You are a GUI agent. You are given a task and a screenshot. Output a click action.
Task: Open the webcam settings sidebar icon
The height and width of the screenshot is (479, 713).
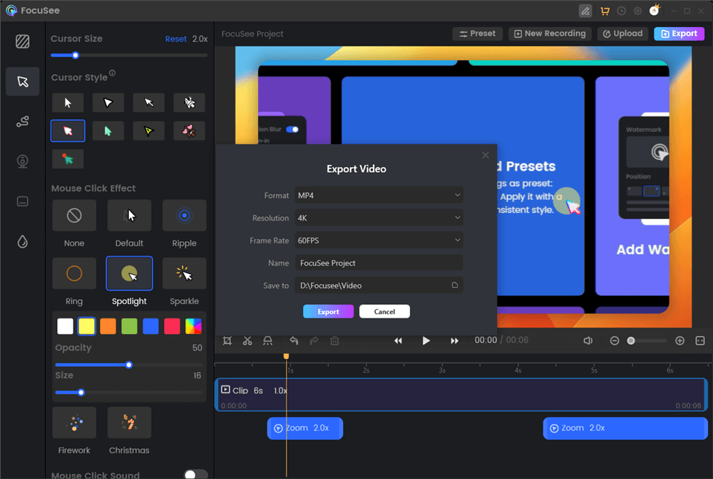(22, 161)
